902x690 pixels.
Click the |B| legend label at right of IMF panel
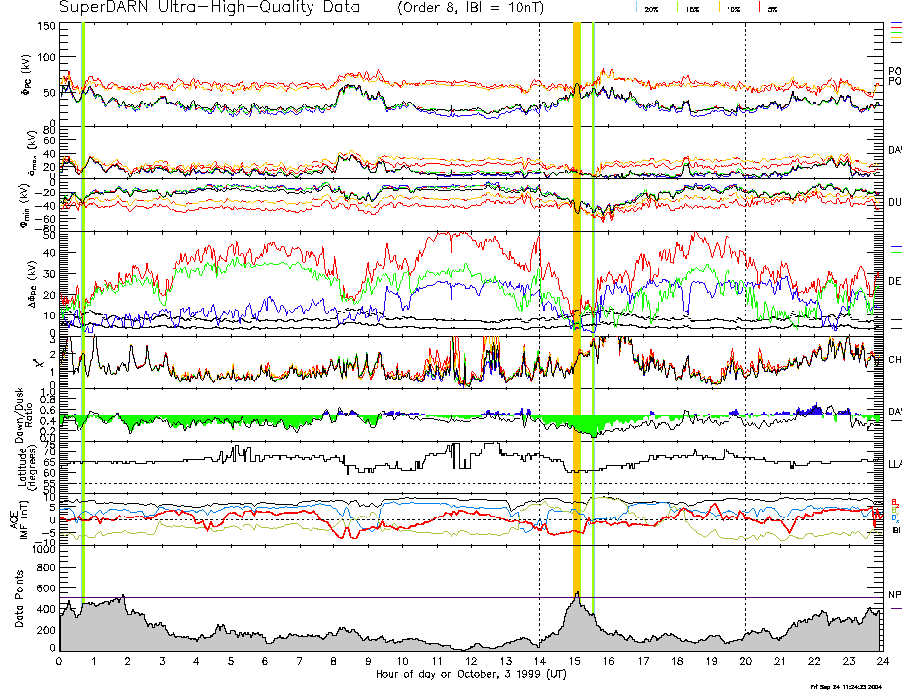(896, 530)
